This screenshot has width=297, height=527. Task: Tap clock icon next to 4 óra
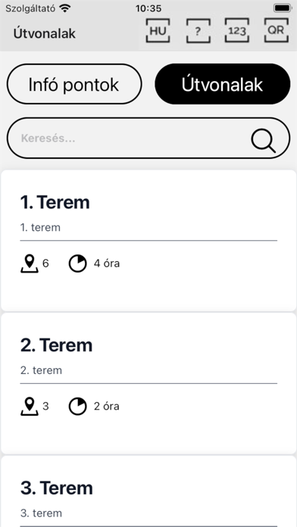78,263
